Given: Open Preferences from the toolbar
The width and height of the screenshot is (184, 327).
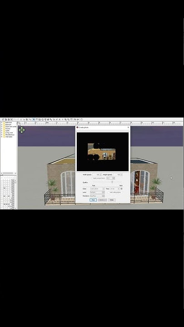Looking at the screenshot, I should (x=12, y=119).
